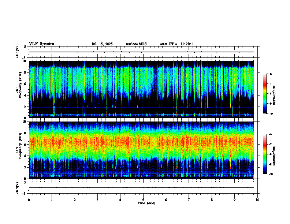Click ch.2 frequency axis tick "4"
The height and width of the screenshot is (224, 290).
pyautogui.click(x=25, y=156)
